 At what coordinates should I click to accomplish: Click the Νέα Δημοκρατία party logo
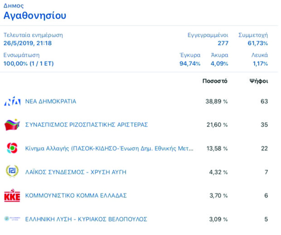[12, 102]
